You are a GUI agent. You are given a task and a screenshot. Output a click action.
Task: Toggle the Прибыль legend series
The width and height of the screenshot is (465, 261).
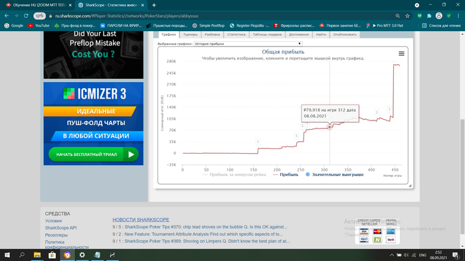coord(286,175)
